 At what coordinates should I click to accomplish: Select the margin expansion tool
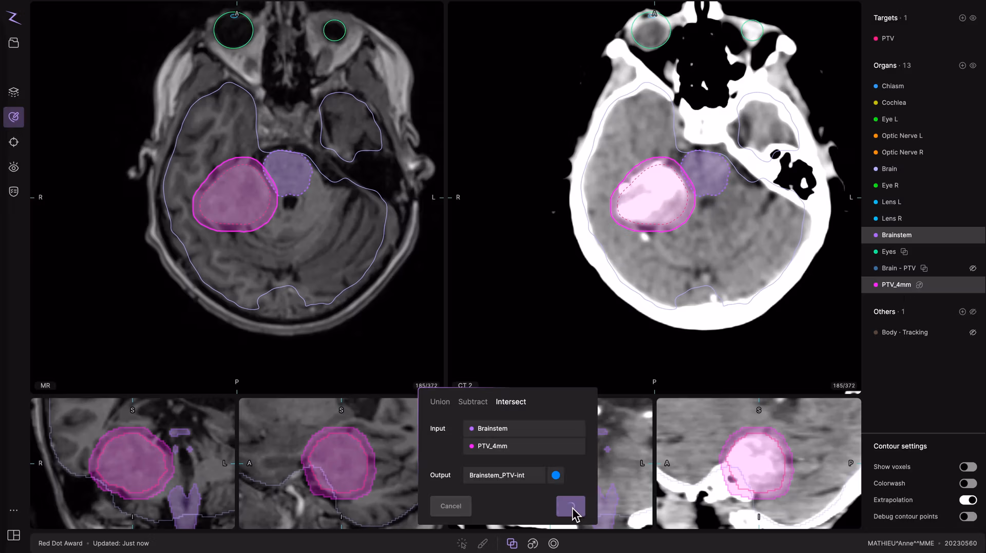point(533,543)
